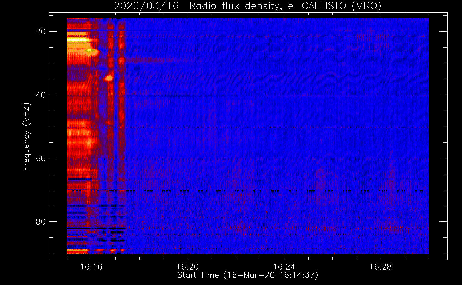Click the 'Start Time (16-Mar-20 16:14:37)' axis label
The image size is (462, 285).
click(248, 275)
